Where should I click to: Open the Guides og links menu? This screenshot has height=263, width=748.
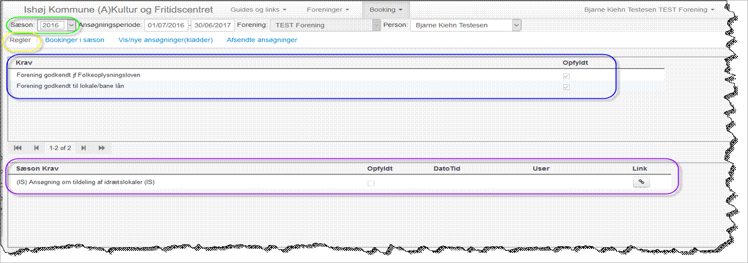pyautogui.click(x=258, y=10)
